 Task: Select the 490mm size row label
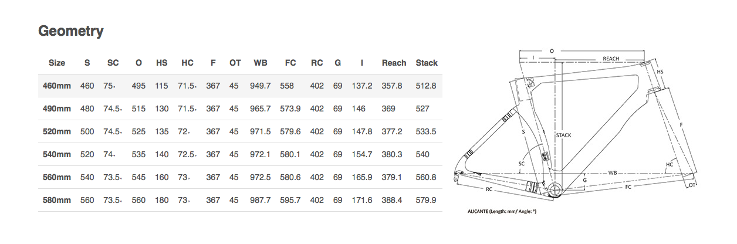[x=57, y=109]
